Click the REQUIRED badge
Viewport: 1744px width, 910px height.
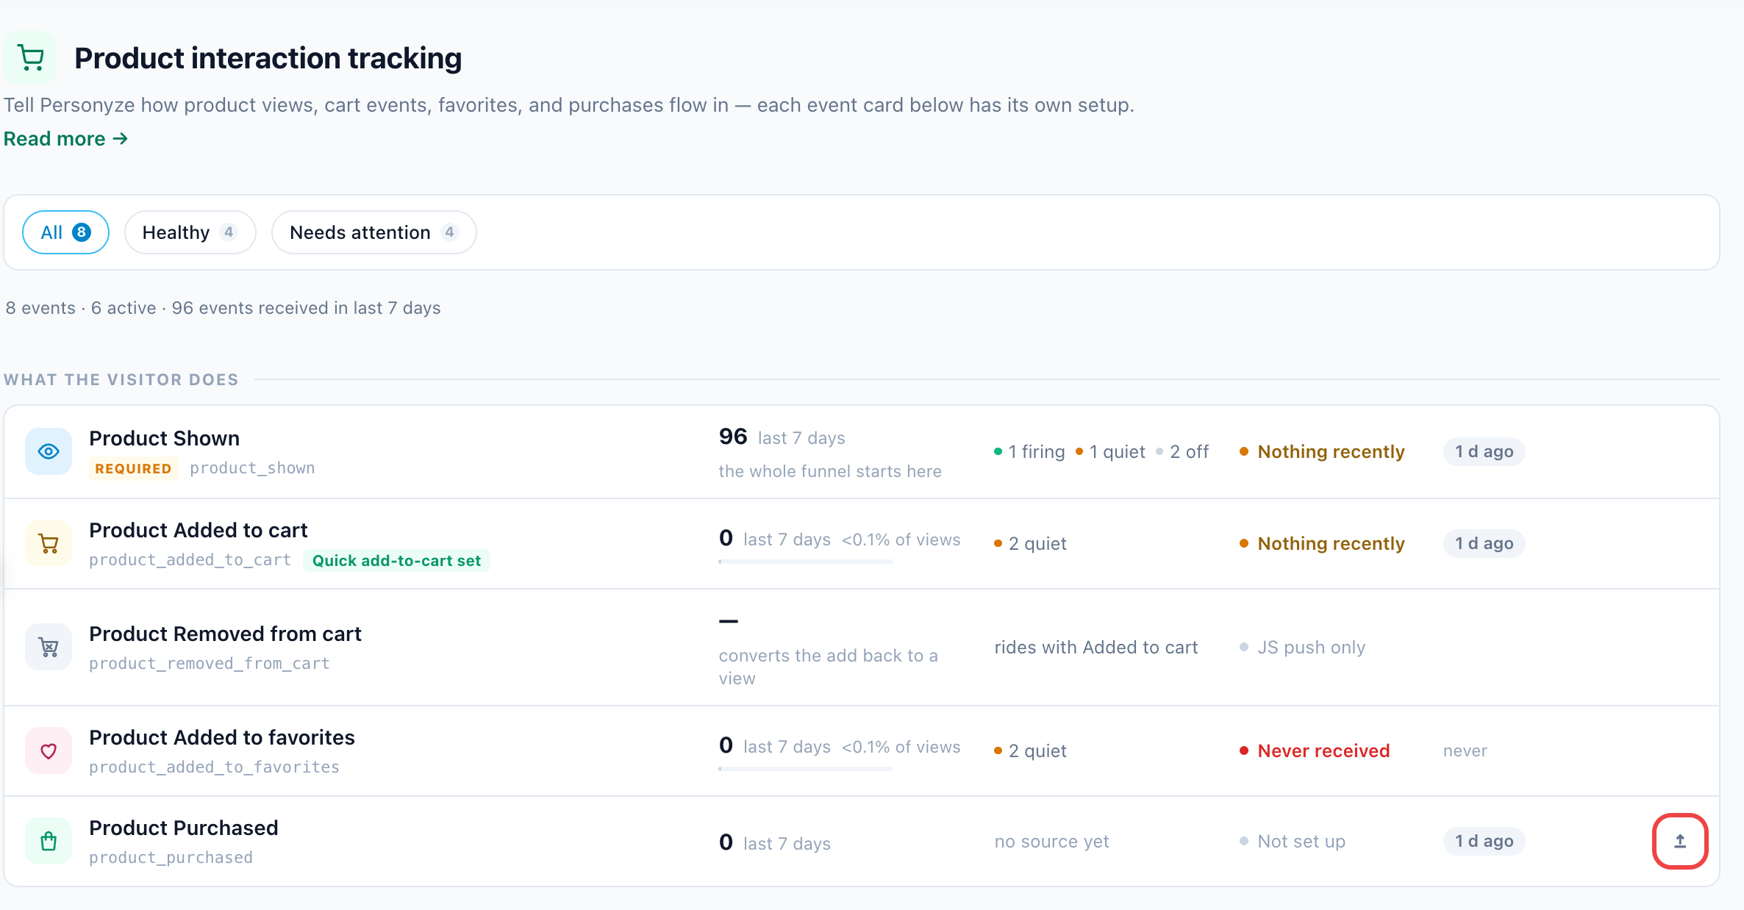pos(133,468)
